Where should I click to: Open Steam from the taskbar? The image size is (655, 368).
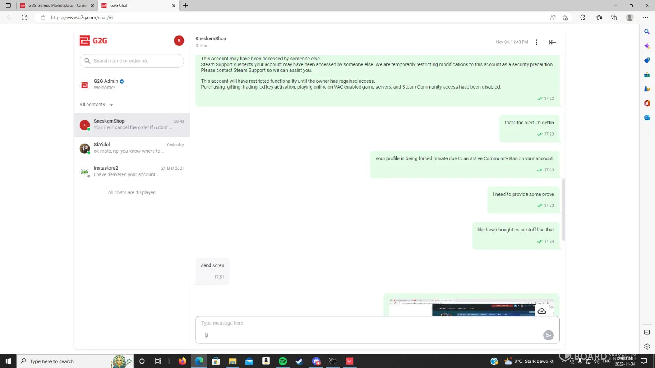click(299, 361)
